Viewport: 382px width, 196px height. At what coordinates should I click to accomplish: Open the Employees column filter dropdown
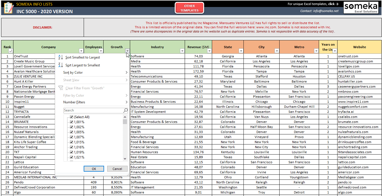tap(101, 51)
